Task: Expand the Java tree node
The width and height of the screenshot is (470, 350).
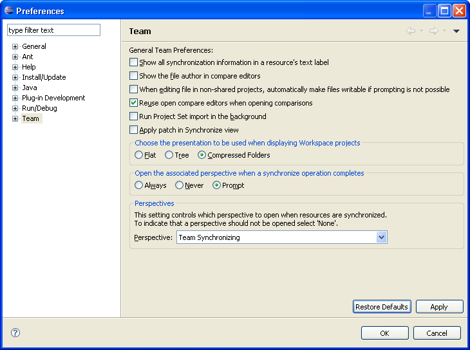Action: tap(15, 87)
